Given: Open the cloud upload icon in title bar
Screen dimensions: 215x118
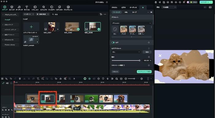Looking at the screenshot, I should click(176, 2).
